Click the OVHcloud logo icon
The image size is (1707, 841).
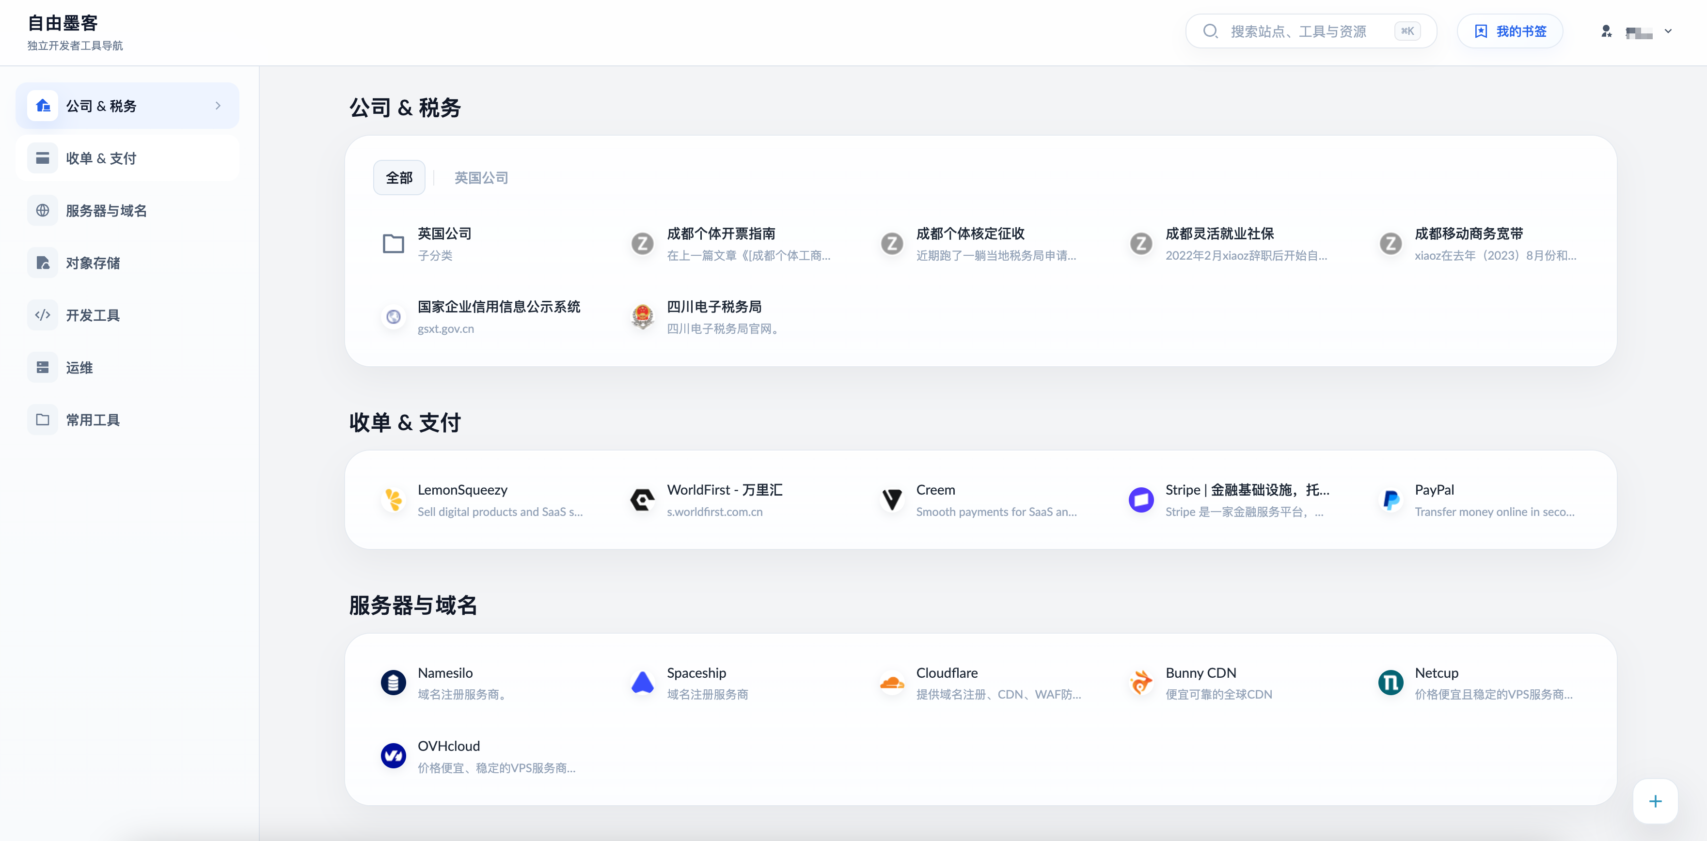(x=394, y=756)
